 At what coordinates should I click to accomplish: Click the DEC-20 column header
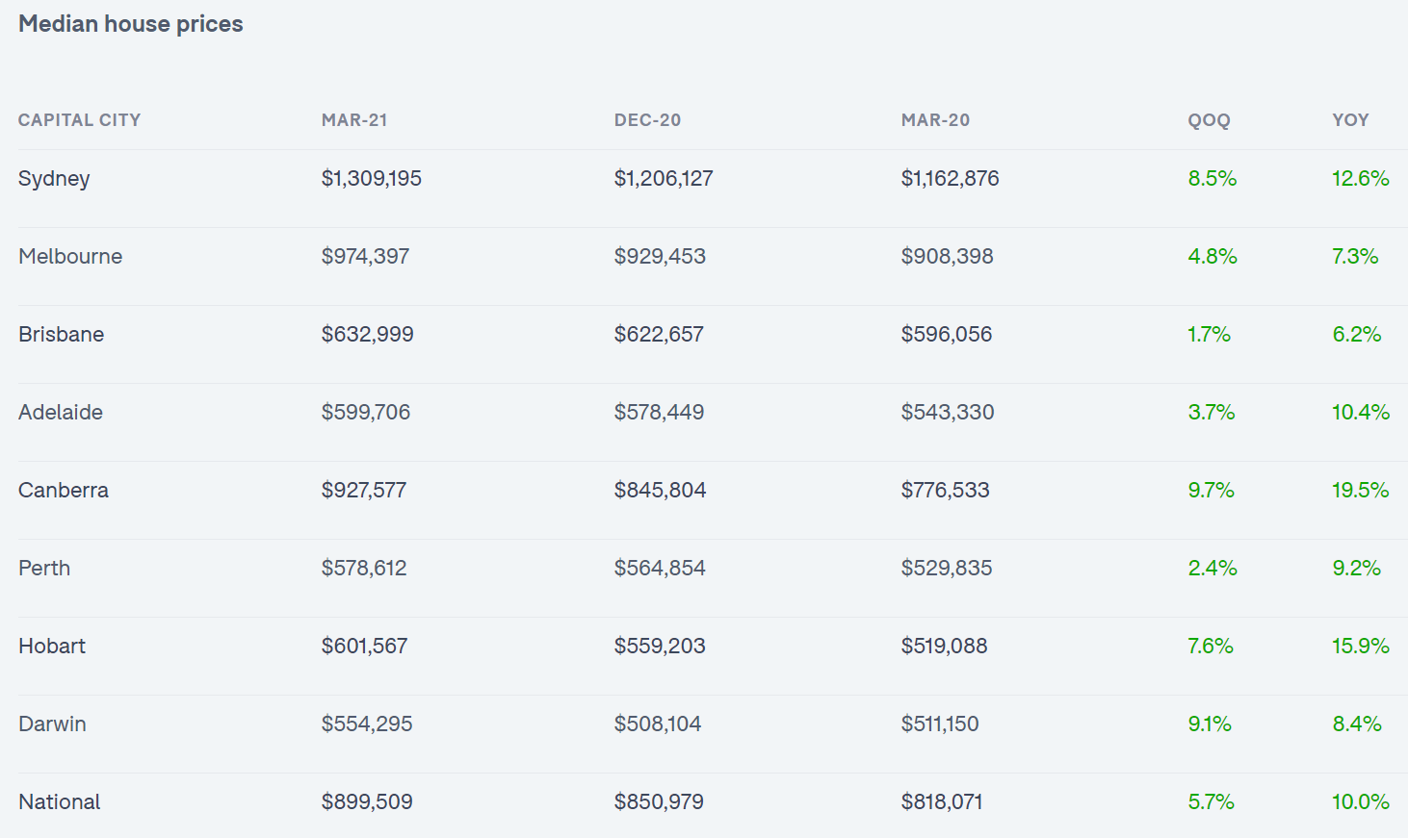pos(647,120)
